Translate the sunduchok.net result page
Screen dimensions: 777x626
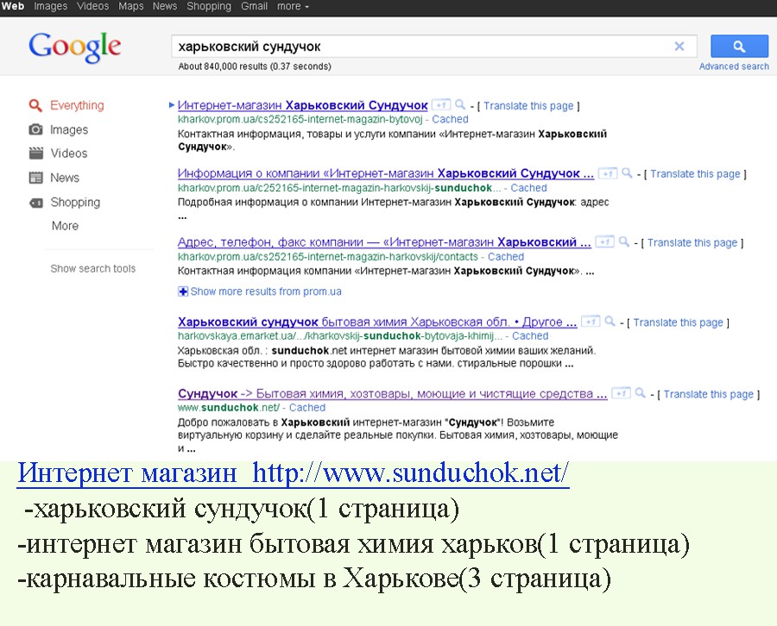pyautogui.click(x=709, y=394)
